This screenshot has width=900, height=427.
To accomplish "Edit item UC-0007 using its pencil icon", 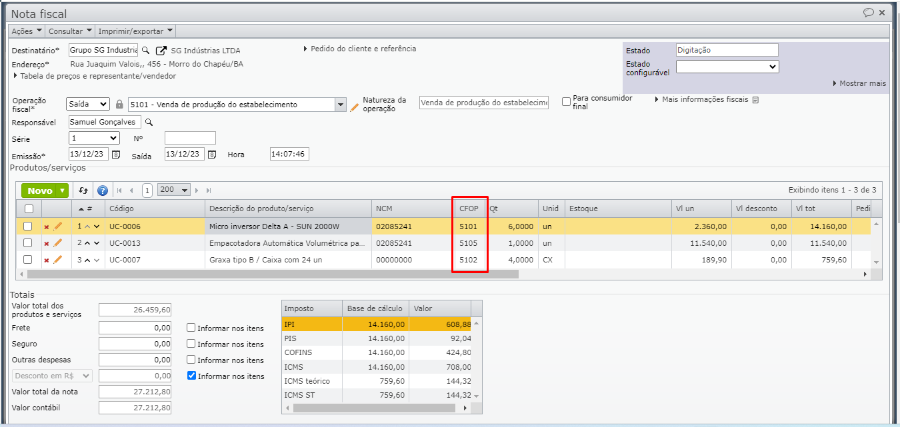I will pyautogui.click(x=57, y=260).
